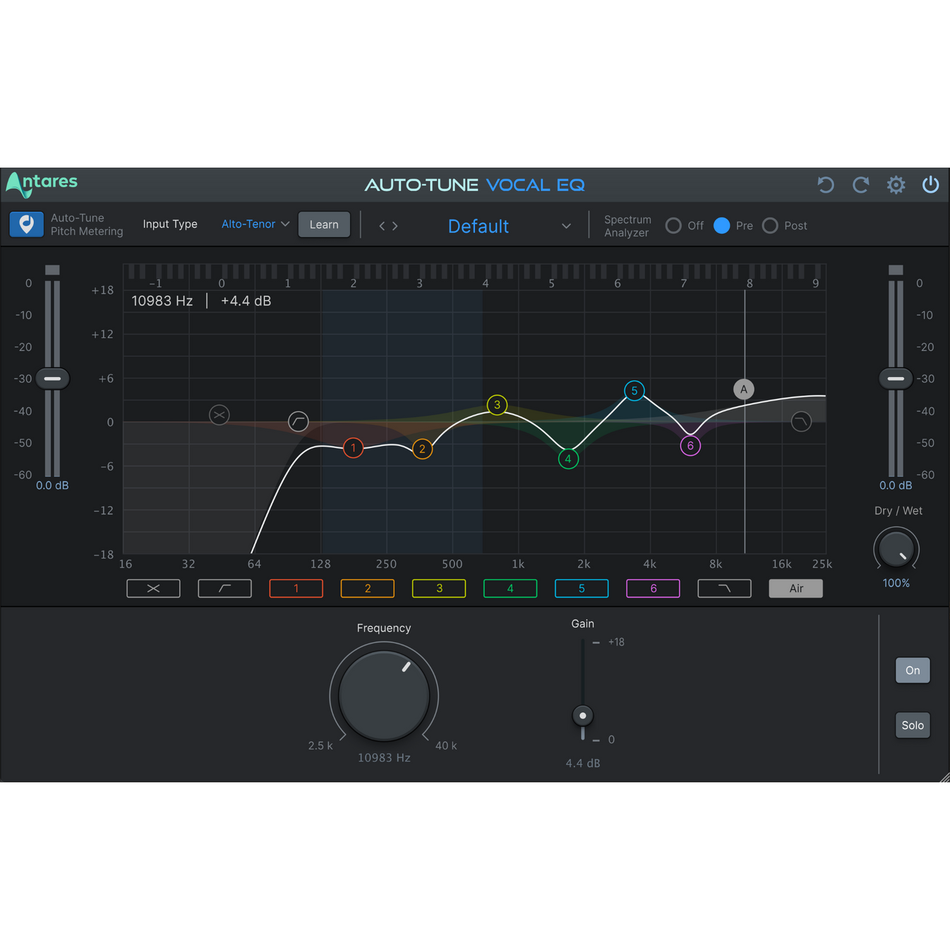Open the settings gear icon
Viewport: 950px width, 950px height.
coord(896,185)
